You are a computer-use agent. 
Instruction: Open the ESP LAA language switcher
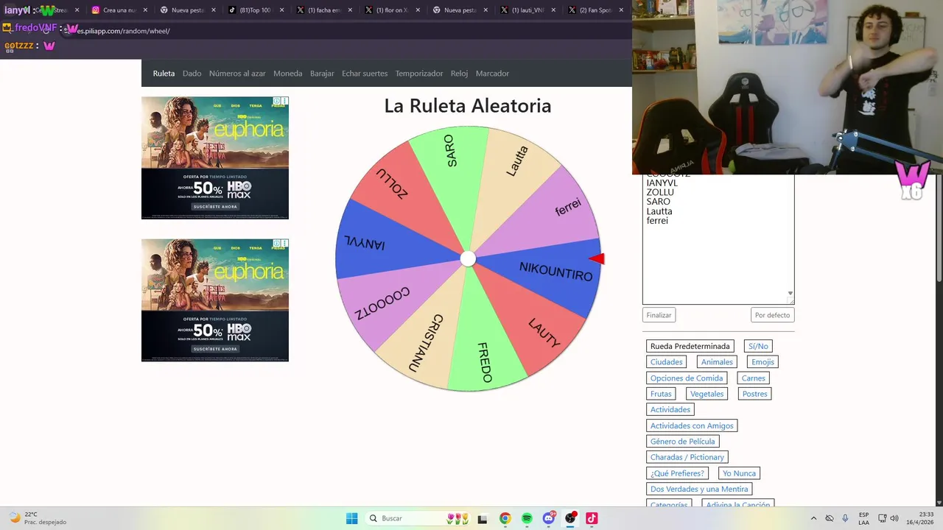[863, 518]
